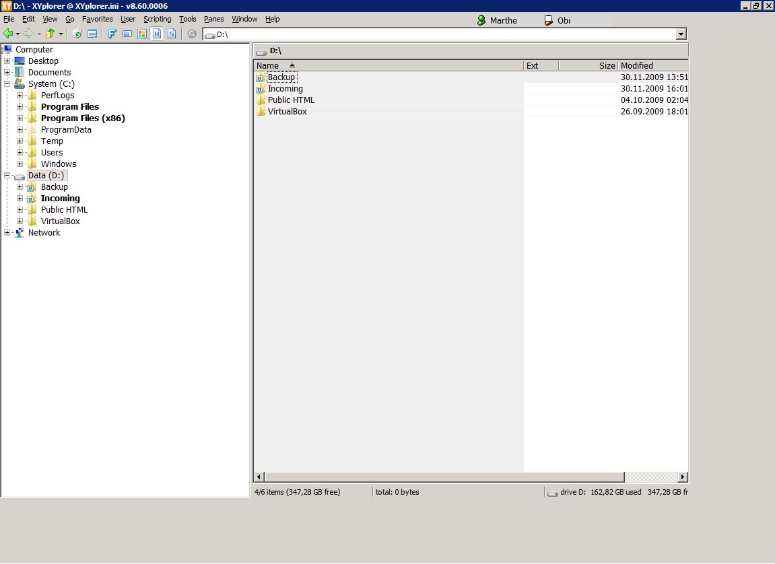The width and height of the screenshot is (775, 564).
Task: Click the XY application icon in title bar
Action: [7, 6]
